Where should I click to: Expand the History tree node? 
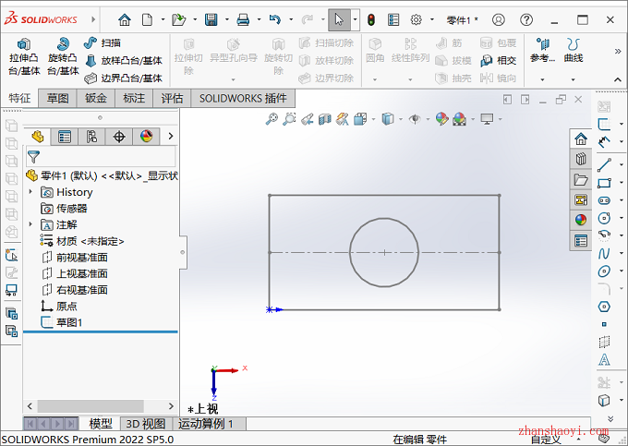[30, 192]
